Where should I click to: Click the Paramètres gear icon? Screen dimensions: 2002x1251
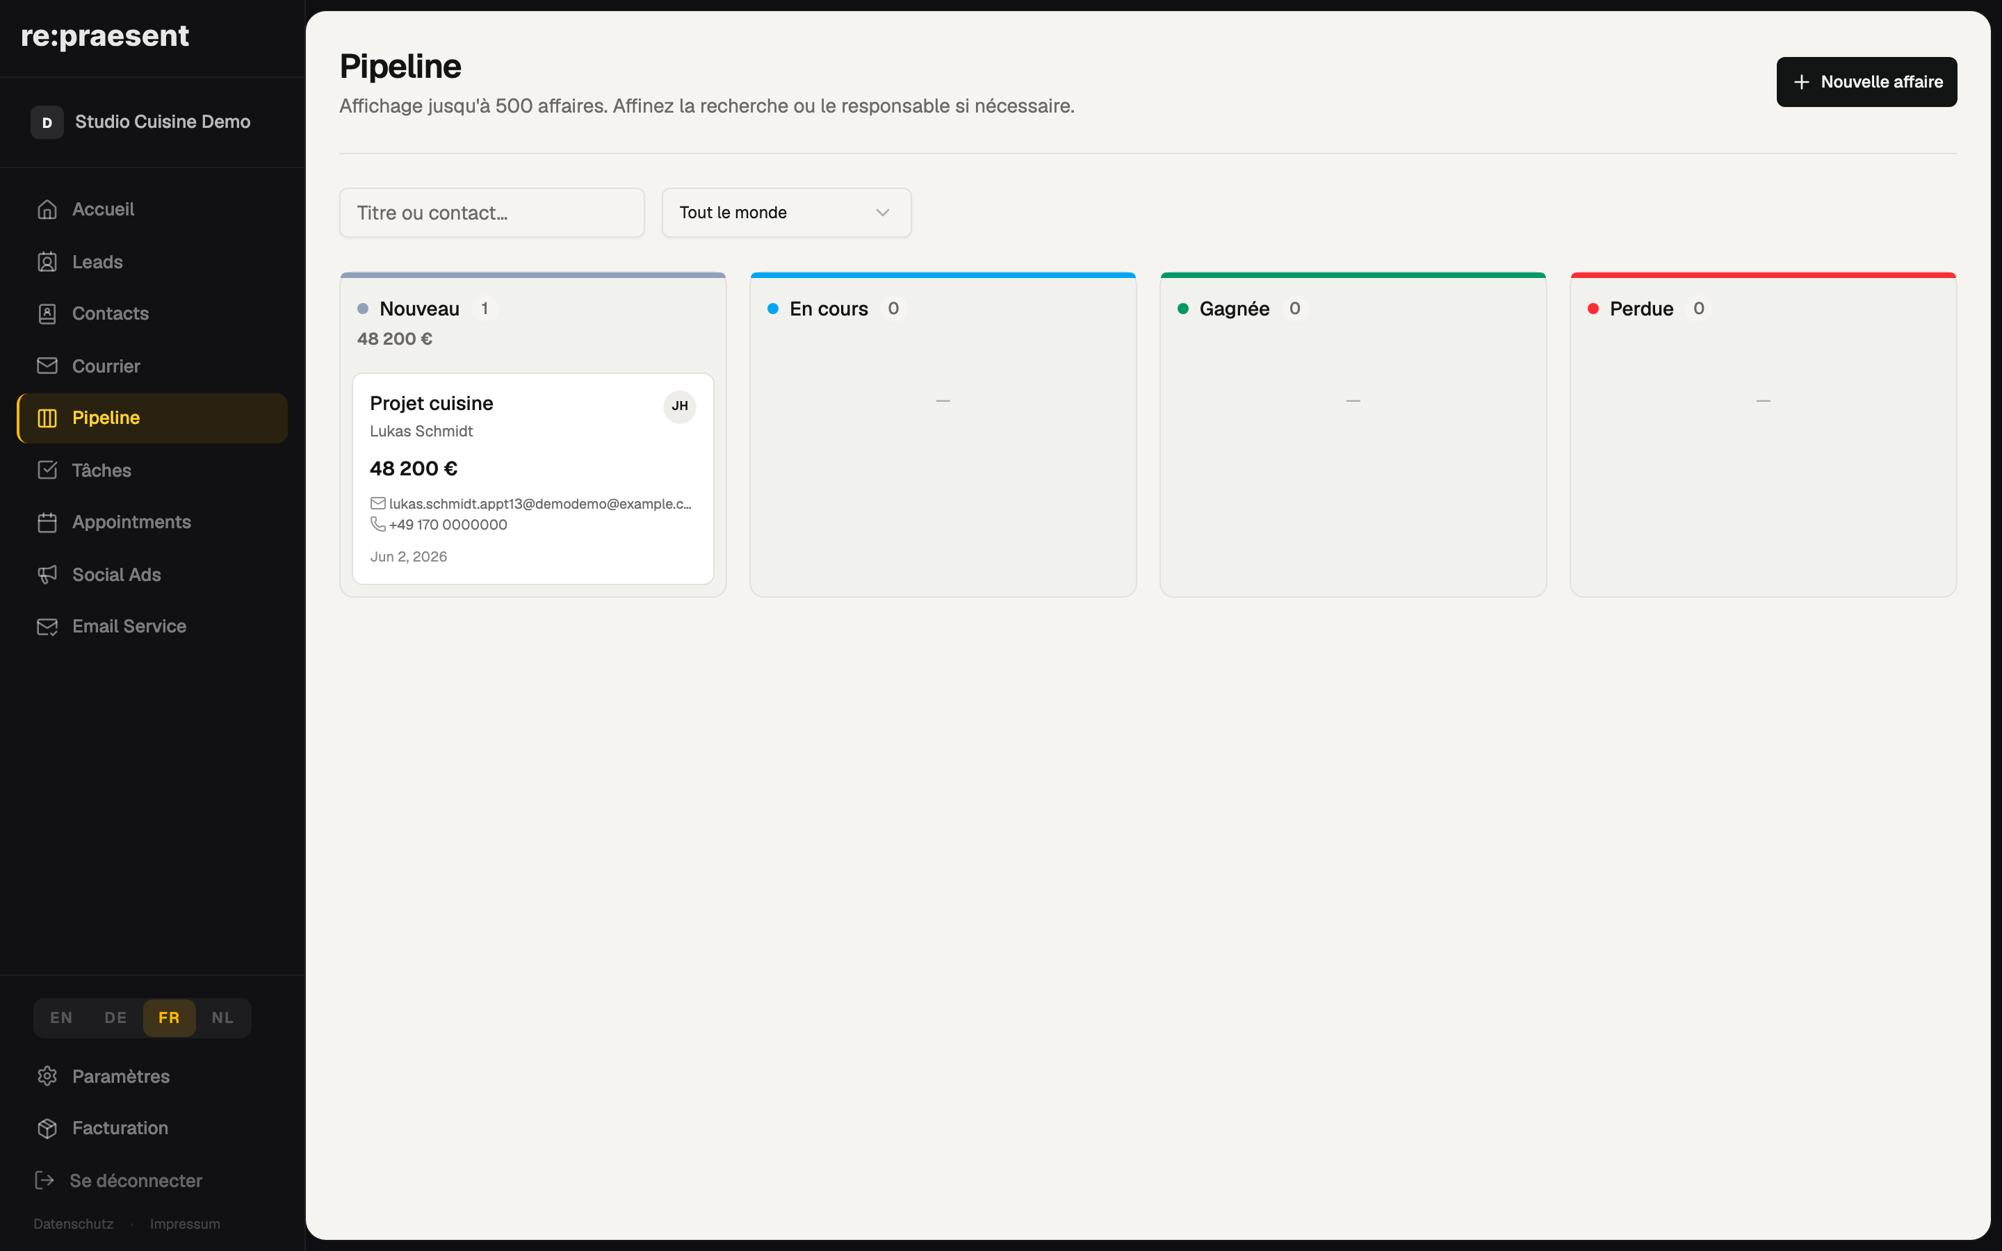tap(47, 1076)
